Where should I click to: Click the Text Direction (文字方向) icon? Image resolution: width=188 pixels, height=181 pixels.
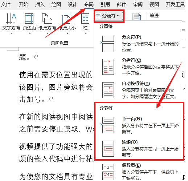[11, 19]
